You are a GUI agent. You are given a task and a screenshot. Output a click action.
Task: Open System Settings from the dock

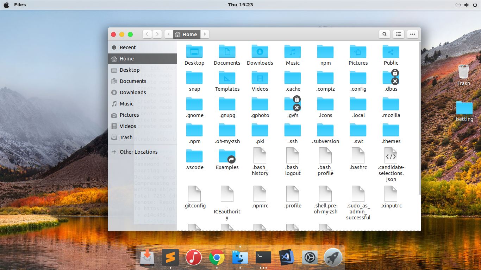coord(310,258)
